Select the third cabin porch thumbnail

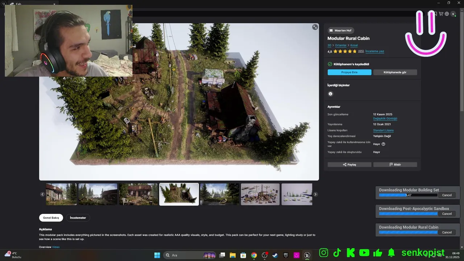138,194
